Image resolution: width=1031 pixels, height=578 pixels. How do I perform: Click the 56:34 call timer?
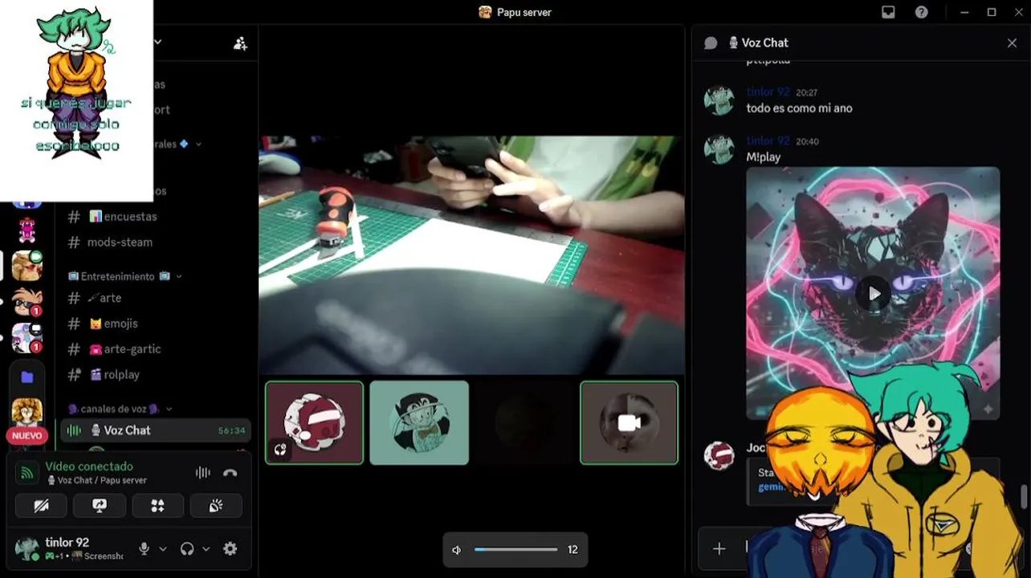point(231,431)
